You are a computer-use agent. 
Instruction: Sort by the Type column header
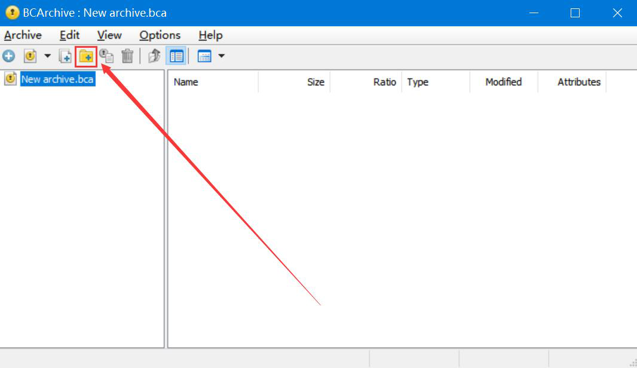click(x=436, y=82)
